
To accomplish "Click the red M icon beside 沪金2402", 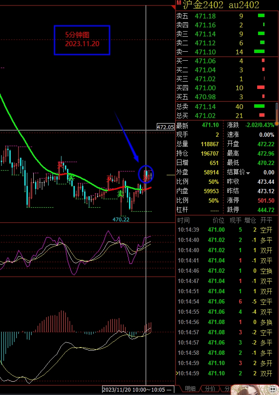I will [x=179, y=3].
